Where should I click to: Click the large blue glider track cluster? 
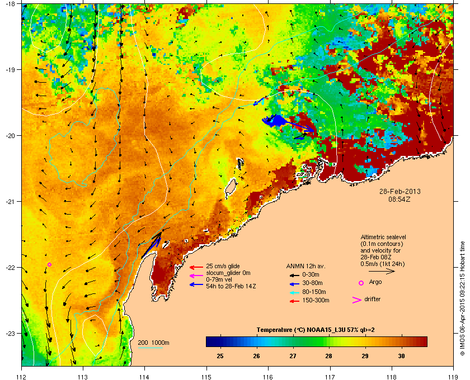(x=274, y=120)
